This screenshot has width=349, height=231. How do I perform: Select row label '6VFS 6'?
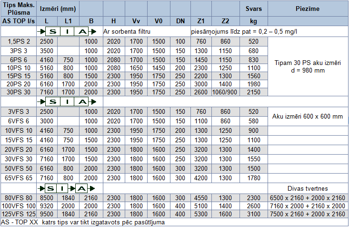(x=19, y=121)
